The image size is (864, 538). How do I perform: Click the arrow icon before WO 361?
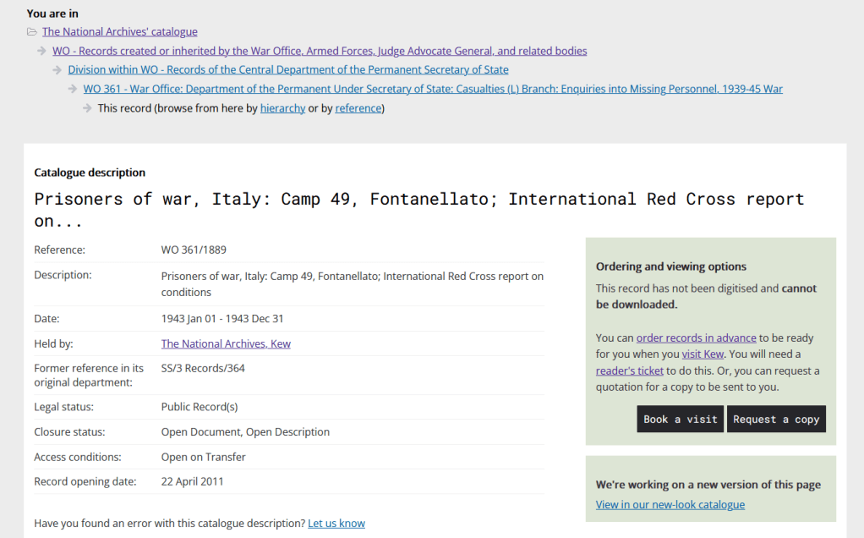pyautogui.click(x=73, y=89)
